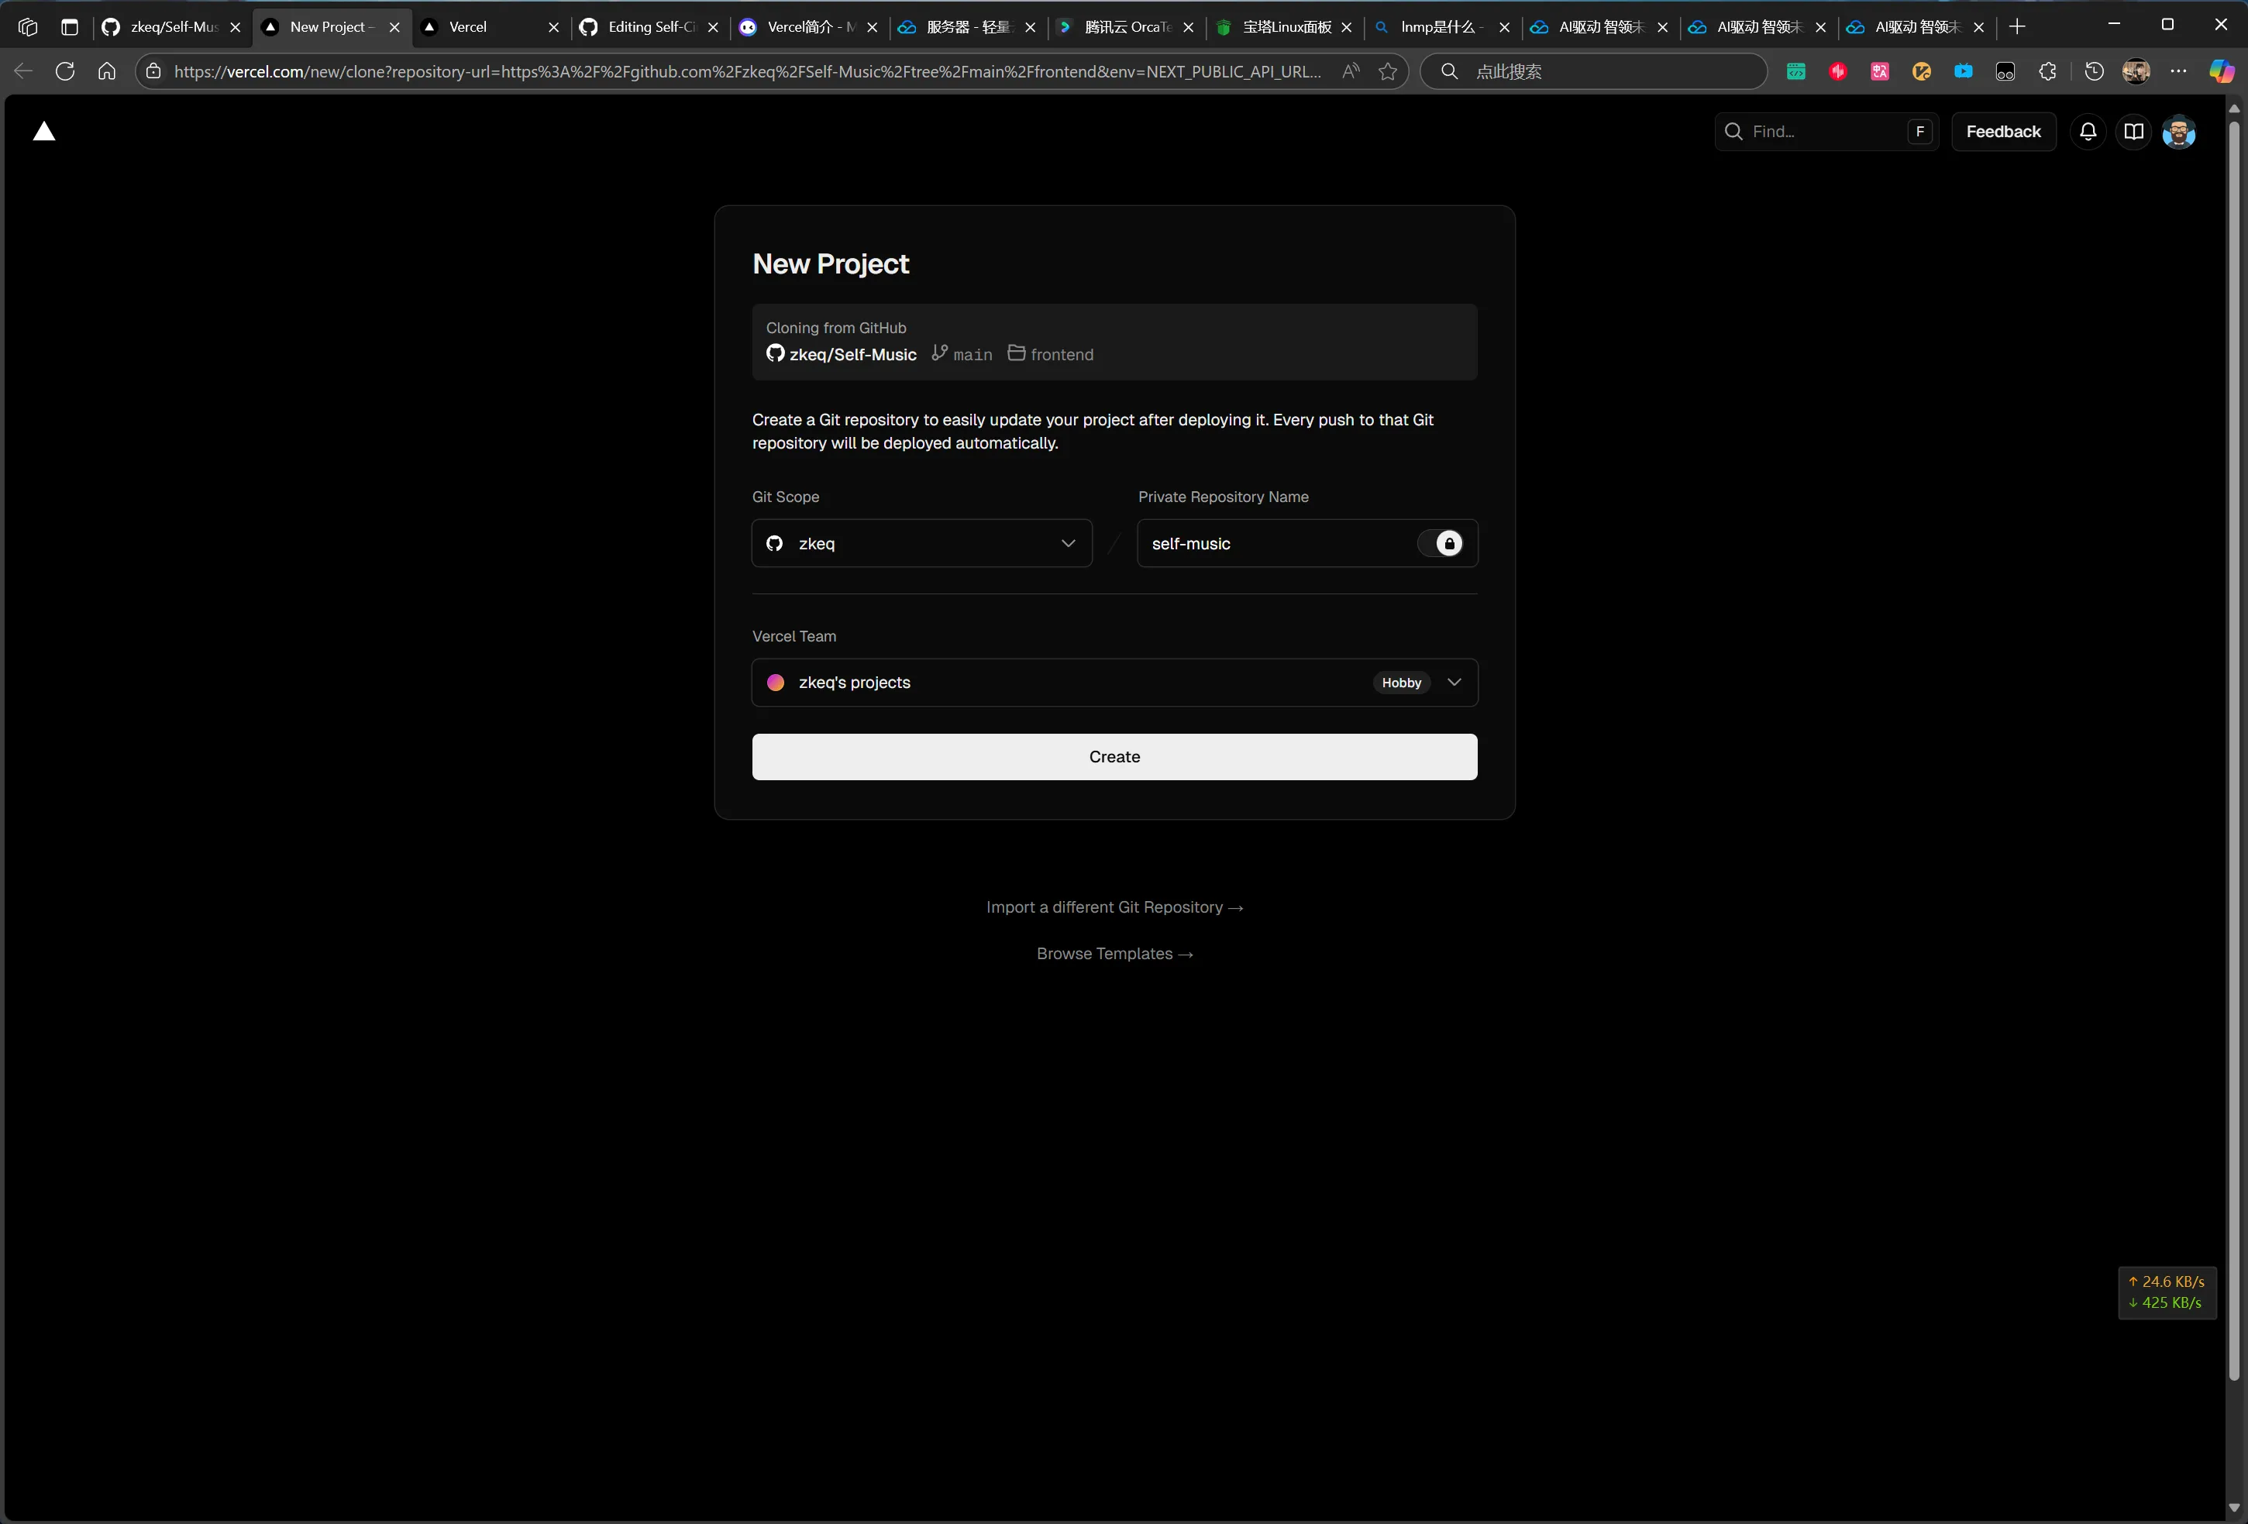Viewport: 2248px width, 1524px height.
Task: Click the browser address bar URL
Action: coord(747,71)
